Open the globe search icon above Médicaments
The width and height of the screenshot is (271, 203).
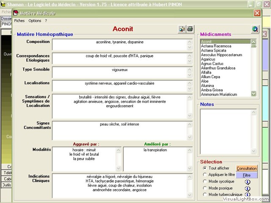255,29
